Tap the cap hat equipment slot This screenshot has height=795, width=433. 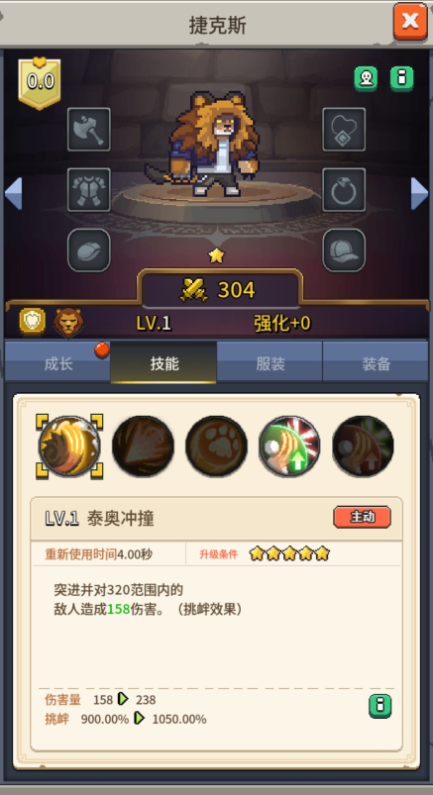344,249
